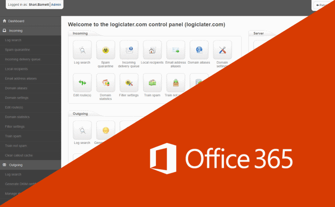Open the Local recipients house icon

pyautogui.click(x=152, y=50)
